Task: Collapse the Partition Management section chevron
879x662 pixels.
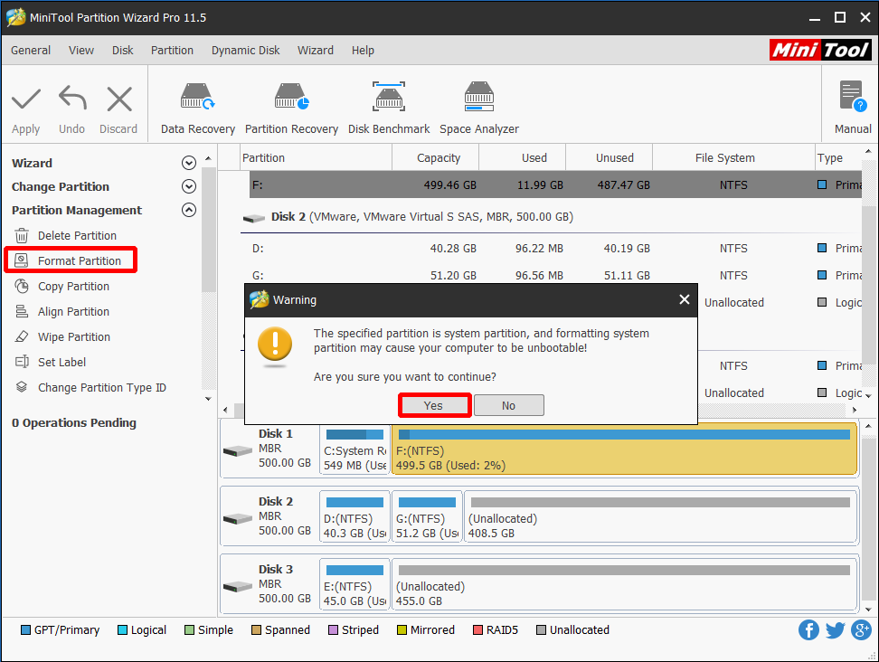Action: pos(189,210)
